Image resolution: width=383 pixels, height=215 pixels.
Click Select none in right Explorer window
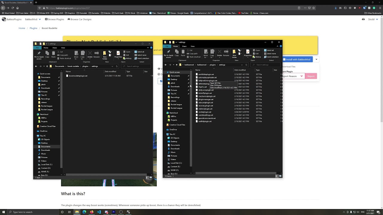(x=269, y=54)
